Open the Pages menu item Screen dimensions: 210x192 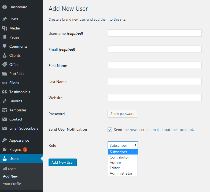(x=21, y=37)
